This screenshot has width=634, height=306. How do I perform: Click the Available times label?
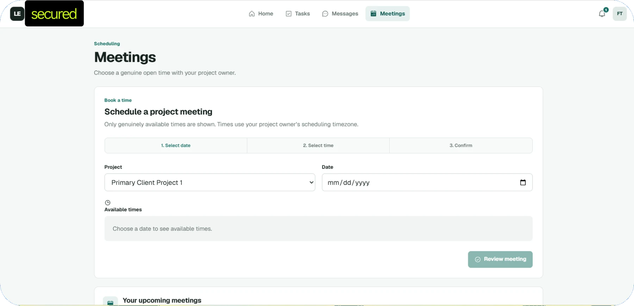tap(123, 210)
